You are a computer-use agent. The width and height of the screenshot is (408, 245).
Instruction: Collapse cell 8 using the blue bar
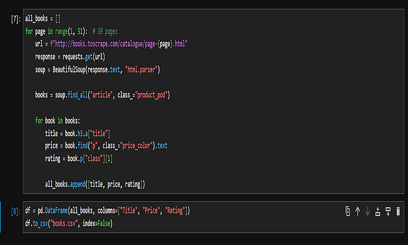coord(1,217)
